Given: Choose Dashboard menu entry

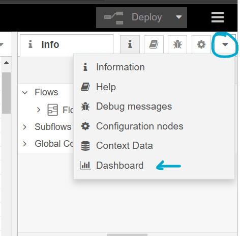Looking at the screenshot, I should point(154,166).
